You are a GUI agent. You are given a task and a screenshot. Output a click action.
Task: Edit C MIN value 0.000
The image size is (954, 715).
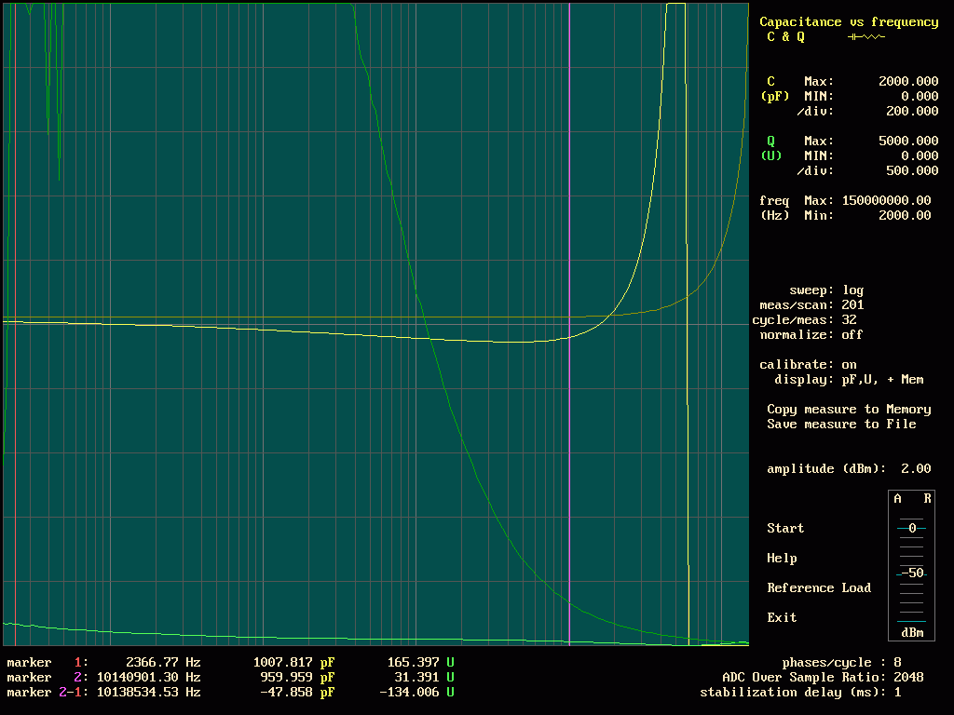tap(920, 96)
